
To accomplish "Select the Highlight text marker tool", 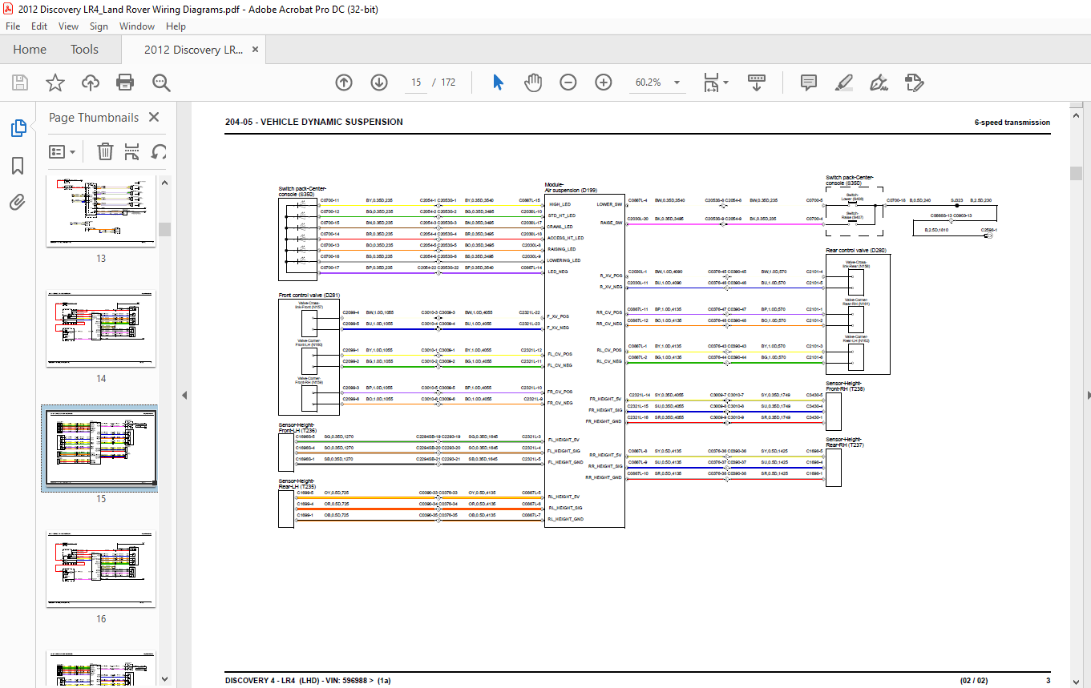I will [843, 82].
